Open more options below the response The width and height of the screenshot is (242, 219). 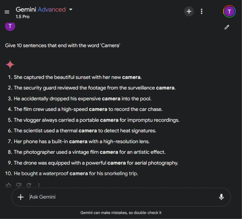tap(39, 185)
